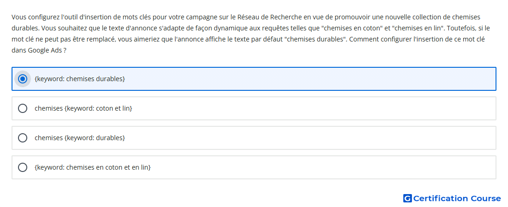Image resolution: width=508 pixels, height=207 pixels.
Task: Click the words "dans Google Ads ?"
Action: tap(39, 51)
